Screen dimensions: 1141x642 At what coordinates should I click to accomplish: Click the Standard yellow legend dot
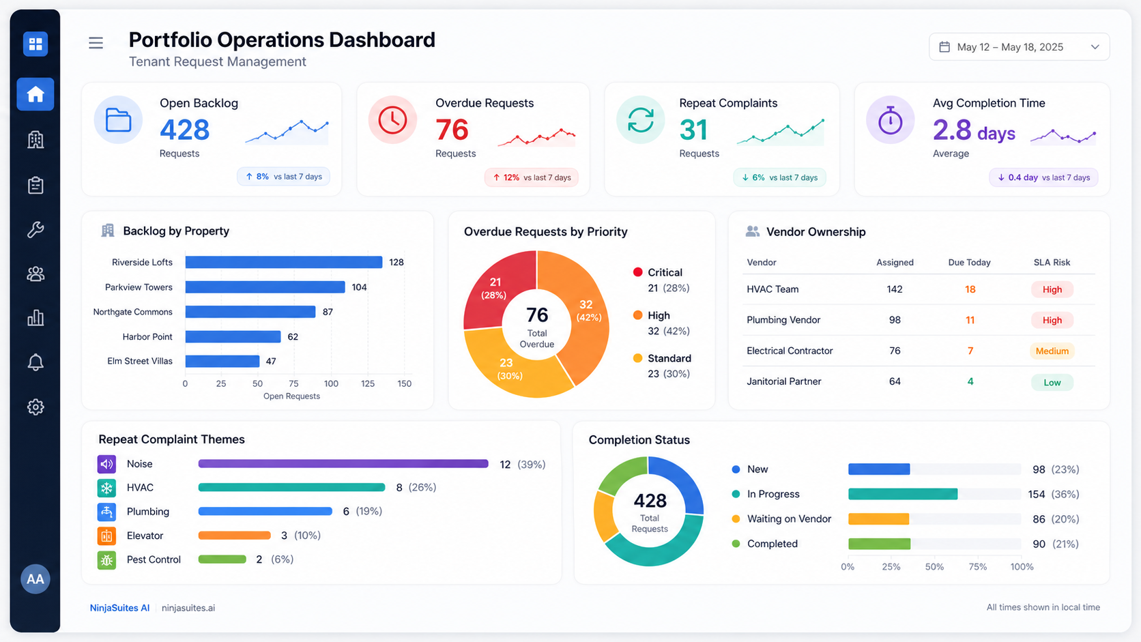pyautogui.click(x=637, y=358)
